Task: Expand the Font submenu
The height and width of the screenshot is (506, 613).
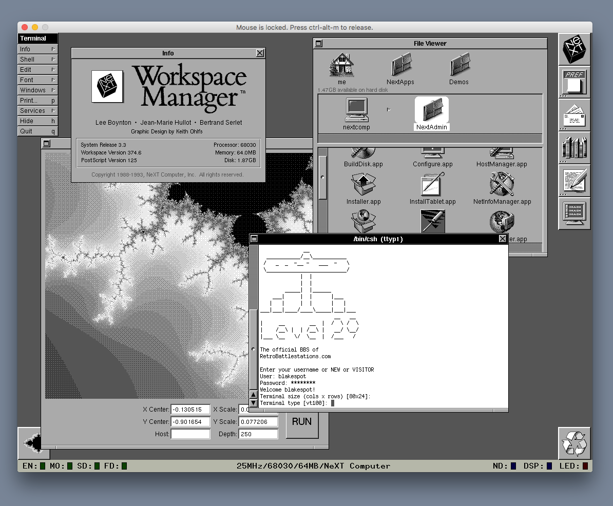Action: 37,80
